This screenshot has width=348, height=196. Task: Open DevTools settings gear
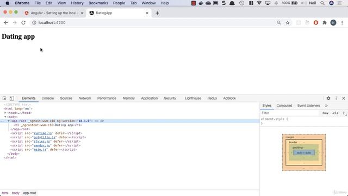point(328,98)
